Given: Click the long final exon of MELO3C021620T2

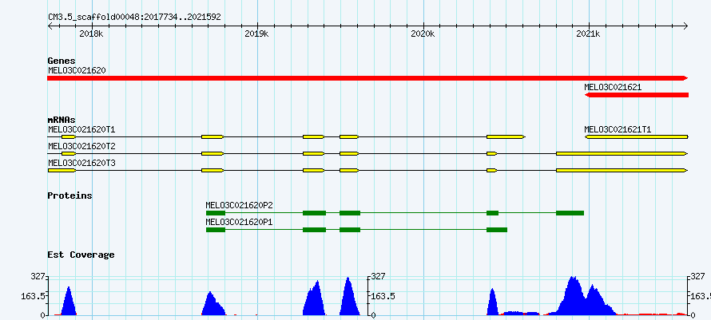Looking at the screenshot, I should click(622, 154).
